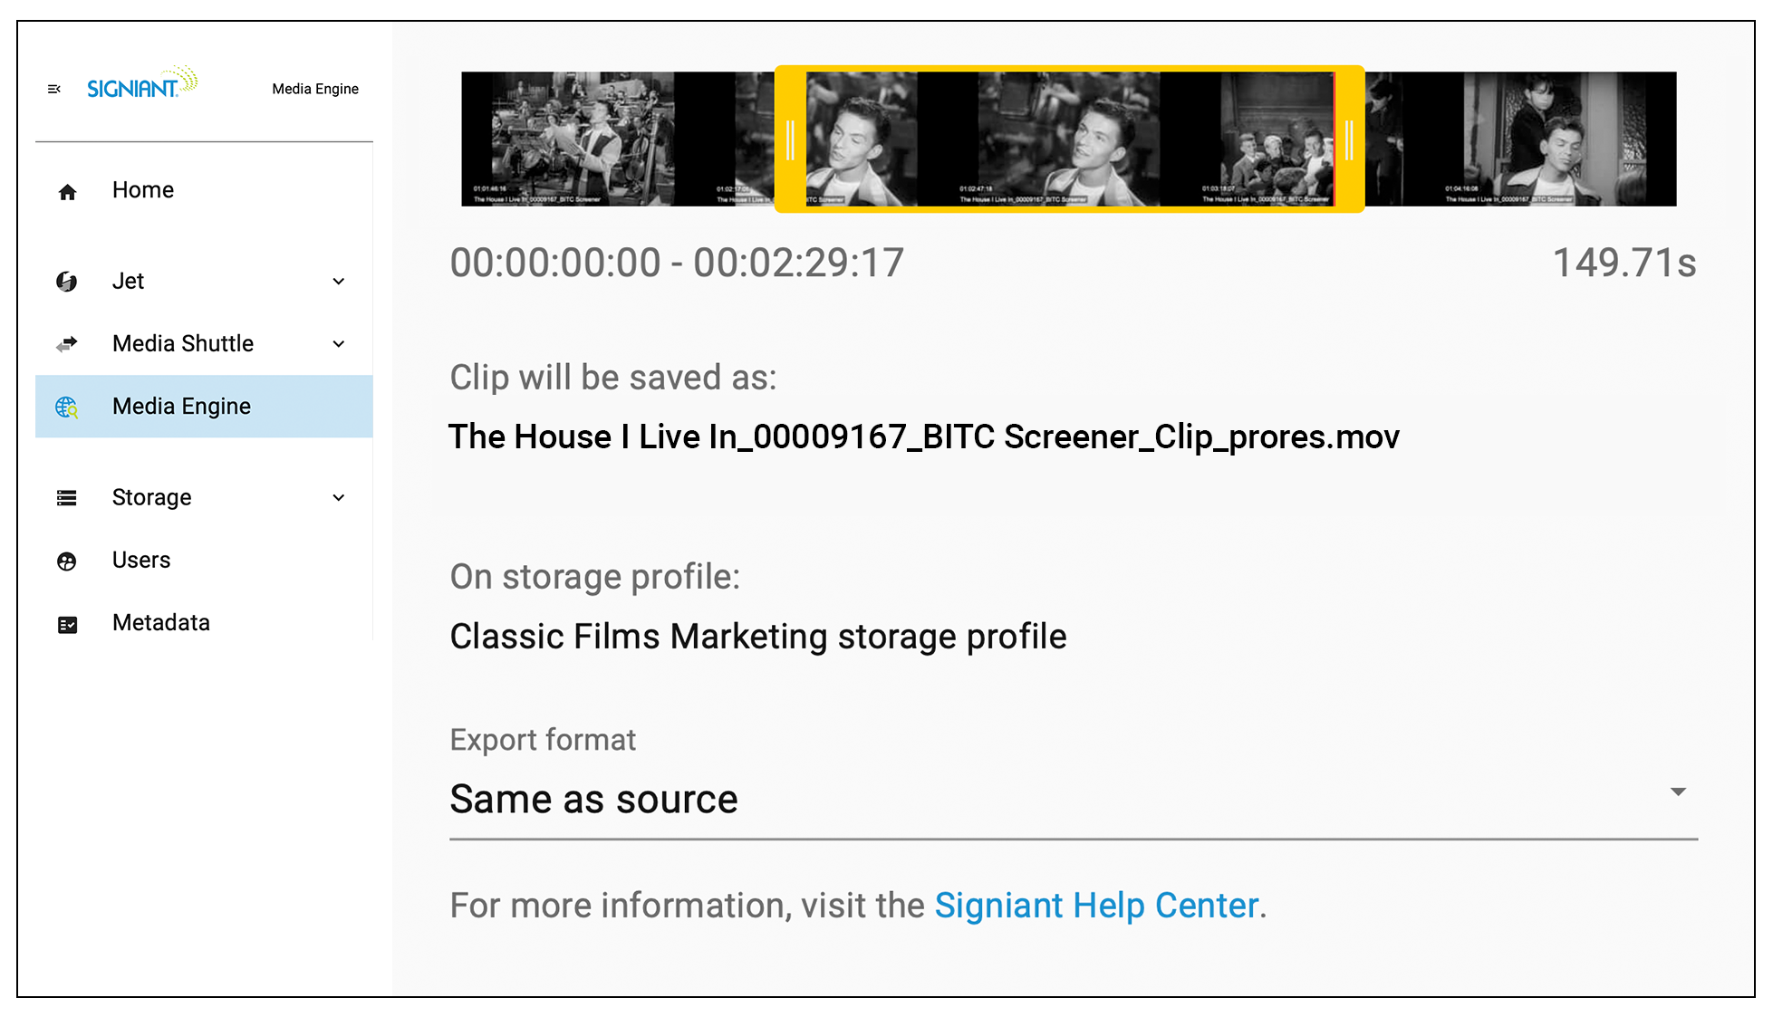The image size is (1773, 1017).
Task: Select the Home icon in sidebar
Action: [x=66, y=191]
